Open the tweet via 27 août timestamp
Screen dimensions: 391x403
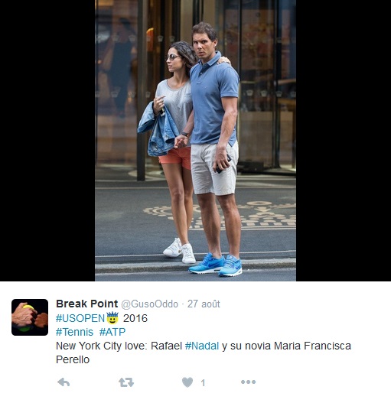[x=204, y=304]
